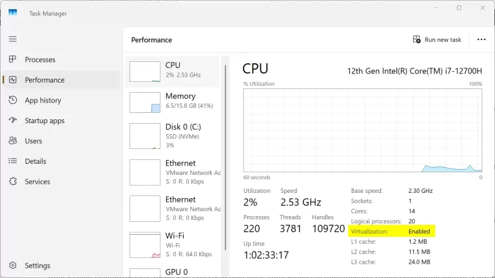Open the Services page
This screenshot has width=495, height=278.
pos(37,181)
